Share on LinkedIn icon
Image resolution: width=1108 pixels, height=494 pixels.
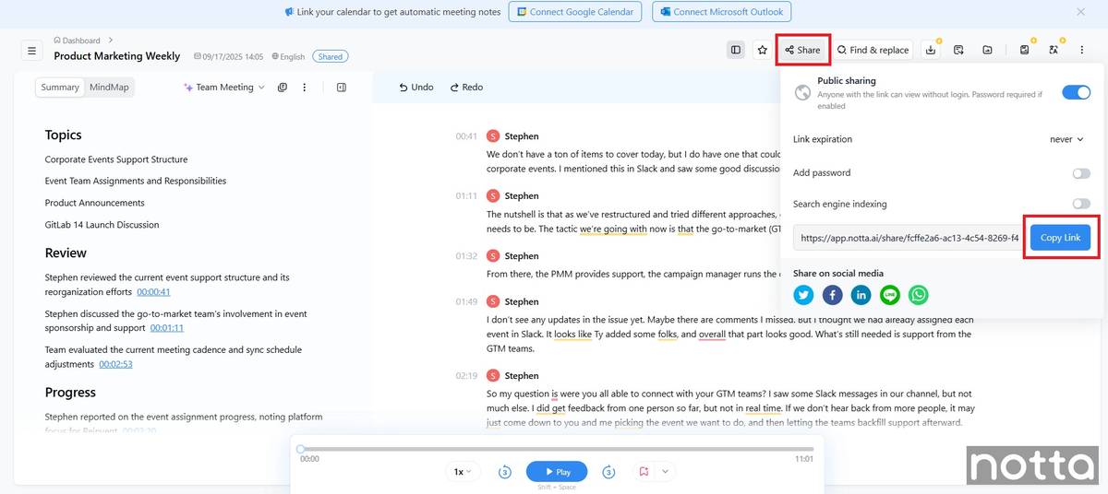(861, 295)
